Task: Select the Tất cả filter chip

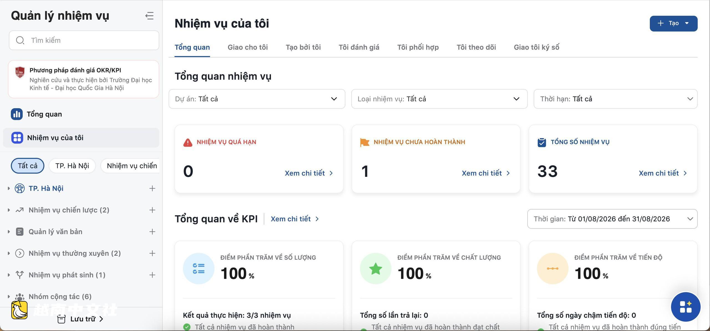Action: [27, 166]
